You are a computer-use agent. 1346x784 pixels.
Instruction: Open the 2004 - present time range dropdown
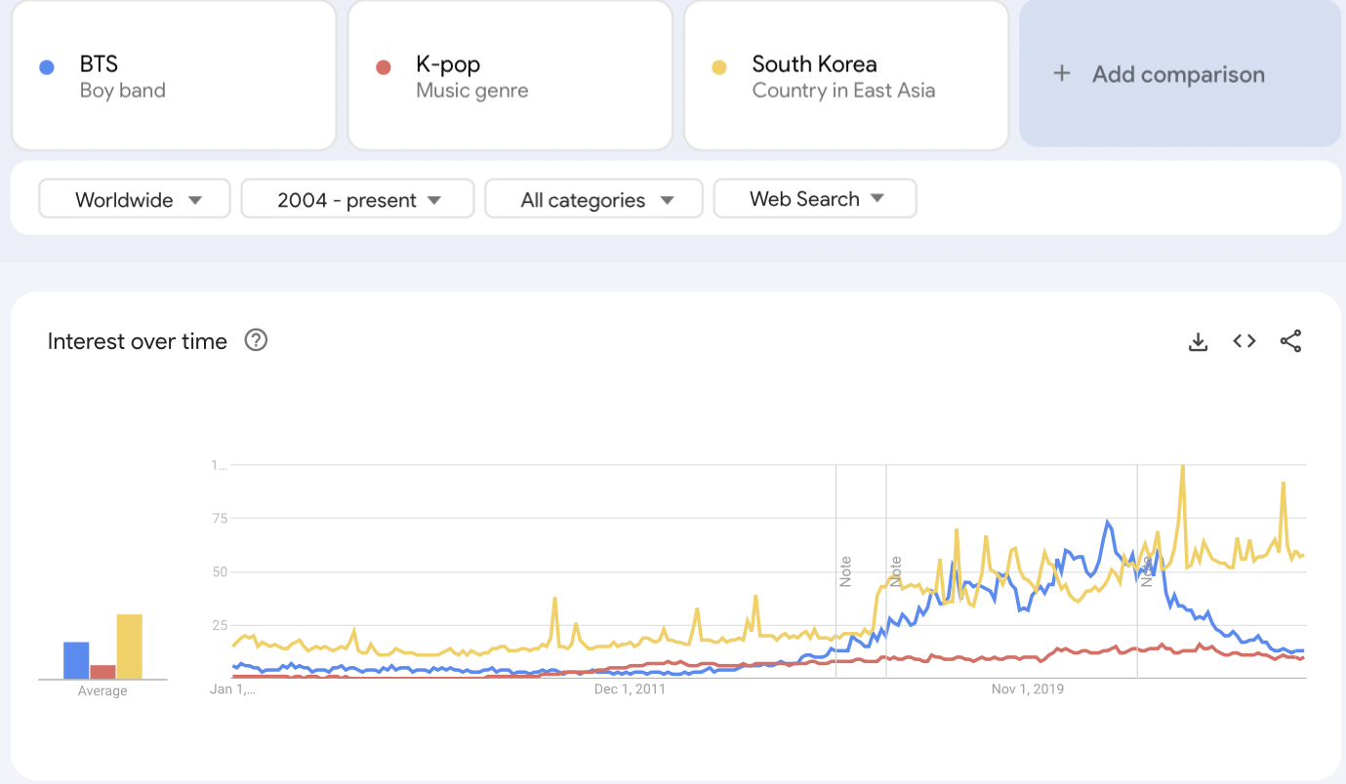click(357, 199)
